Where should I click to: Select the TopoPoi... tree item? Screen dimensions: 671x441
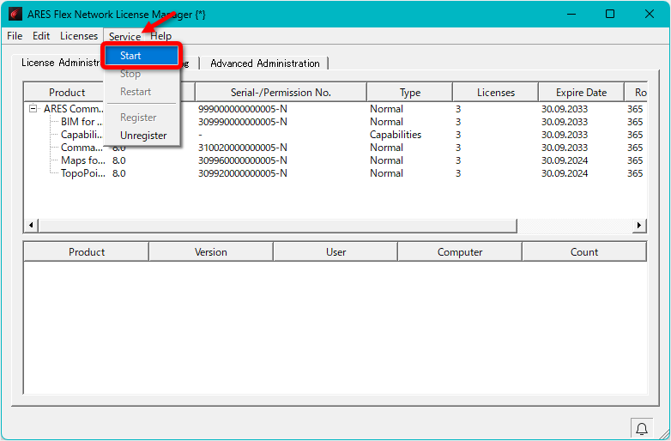[x=83, y=172]
